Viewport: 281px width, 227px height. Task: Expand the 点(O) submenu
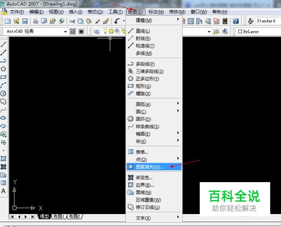coord(153,159)
